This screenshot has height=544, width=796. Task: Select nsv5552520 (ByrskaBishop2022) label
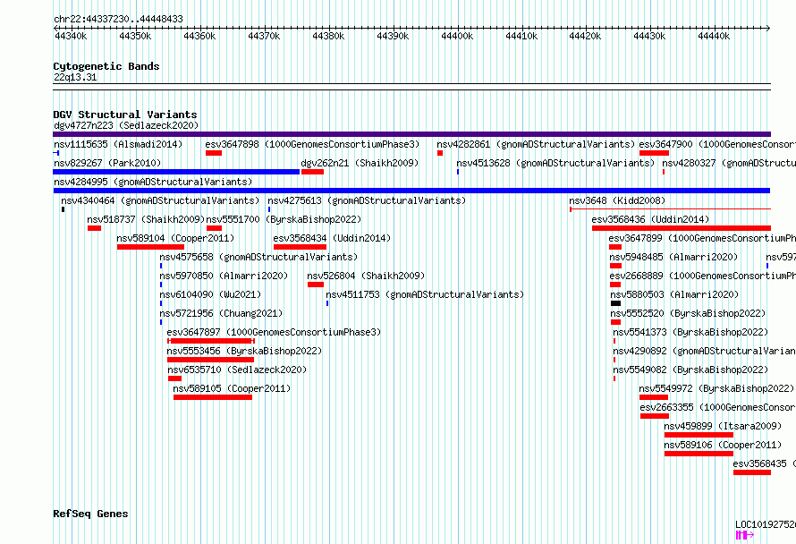click(x=688, y=313)
